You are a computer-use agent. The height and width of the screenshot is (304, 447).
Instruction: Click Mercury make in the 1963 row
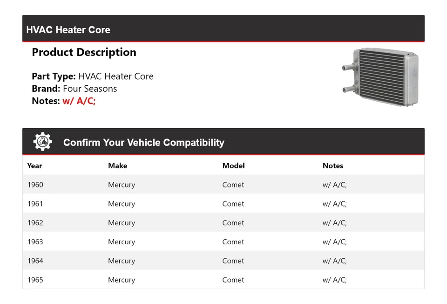(122, 242)
